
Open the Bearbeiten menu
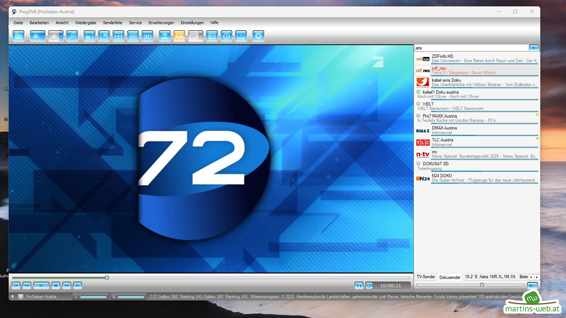coord(39,23)
